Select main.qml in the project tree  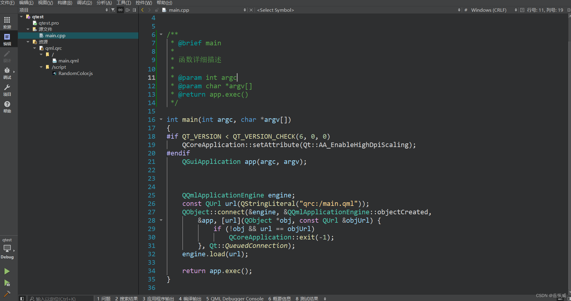[x=68, y=61]
